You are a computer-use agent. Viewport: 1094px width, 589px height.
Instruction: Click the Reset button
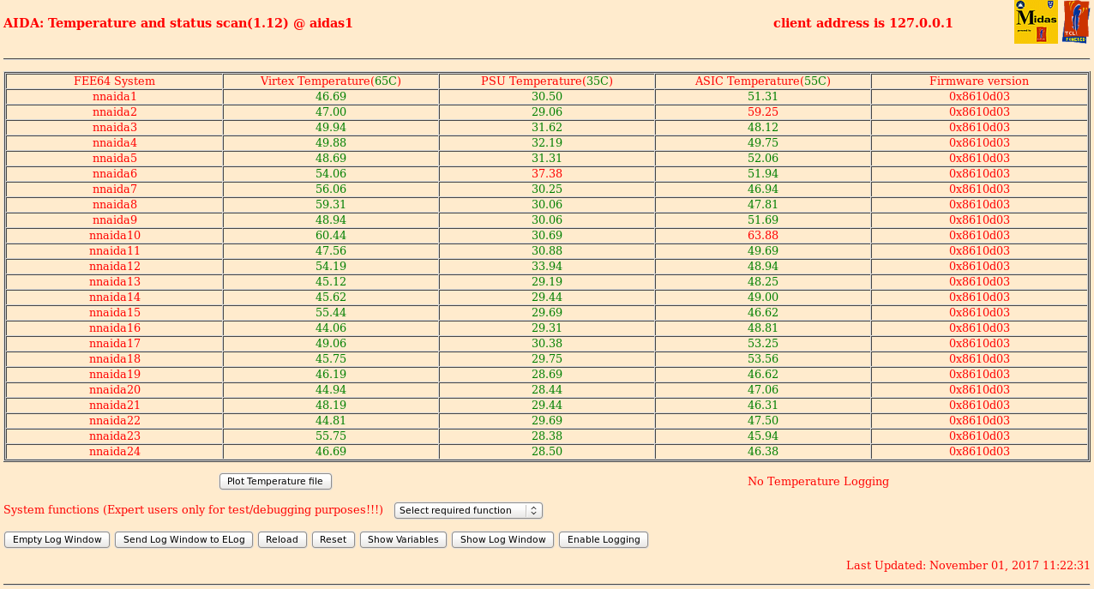334,540
